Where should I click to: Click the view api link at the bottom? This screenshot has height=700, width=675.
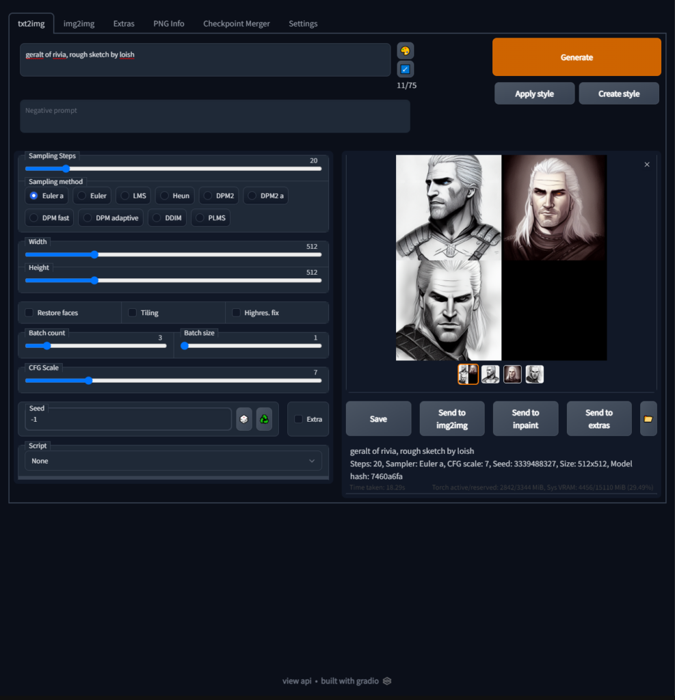point(296,681)
